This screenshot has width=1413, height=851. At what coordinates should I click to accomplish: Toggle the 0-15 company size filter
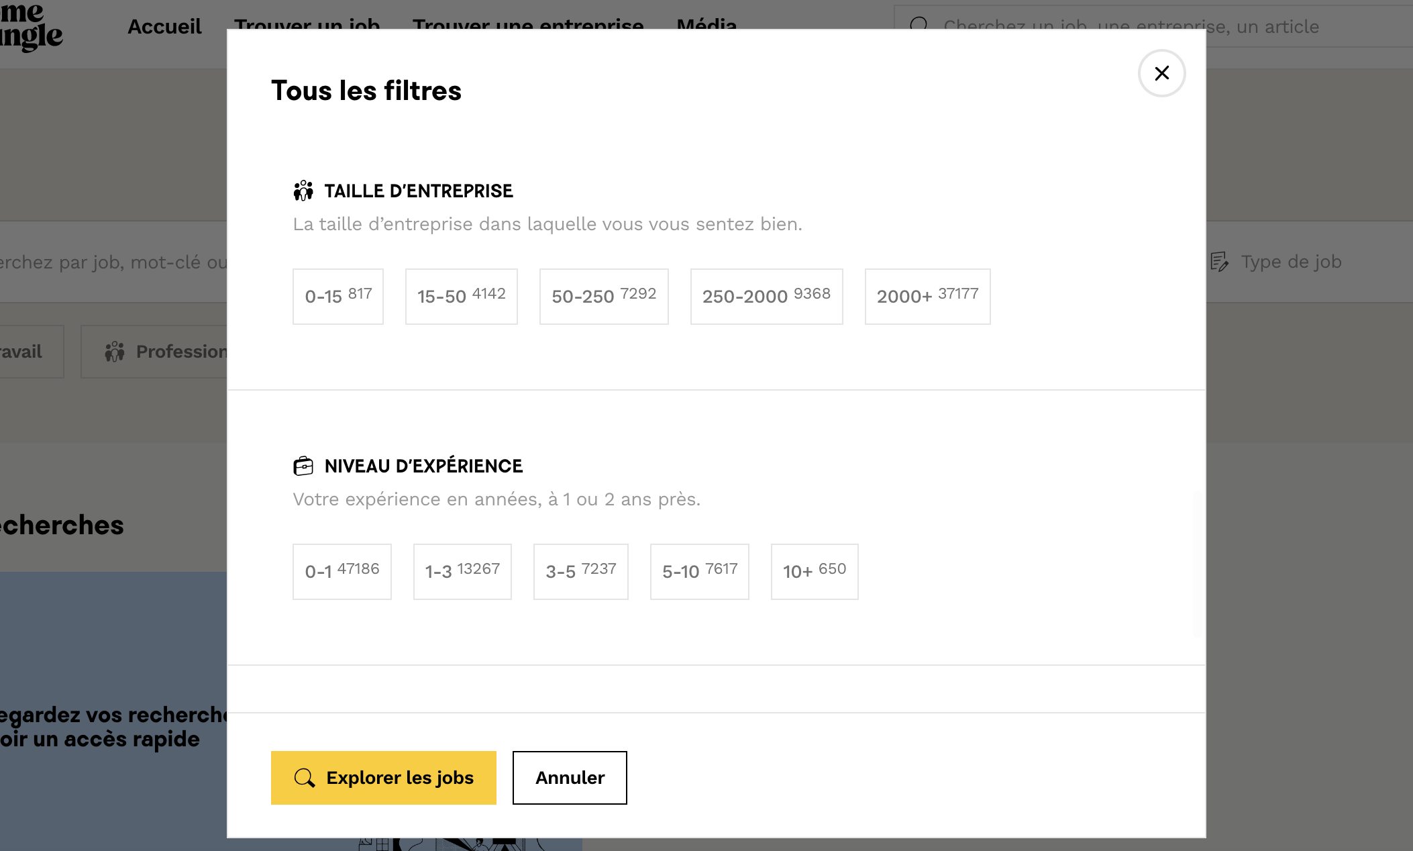tap(338, 297)
